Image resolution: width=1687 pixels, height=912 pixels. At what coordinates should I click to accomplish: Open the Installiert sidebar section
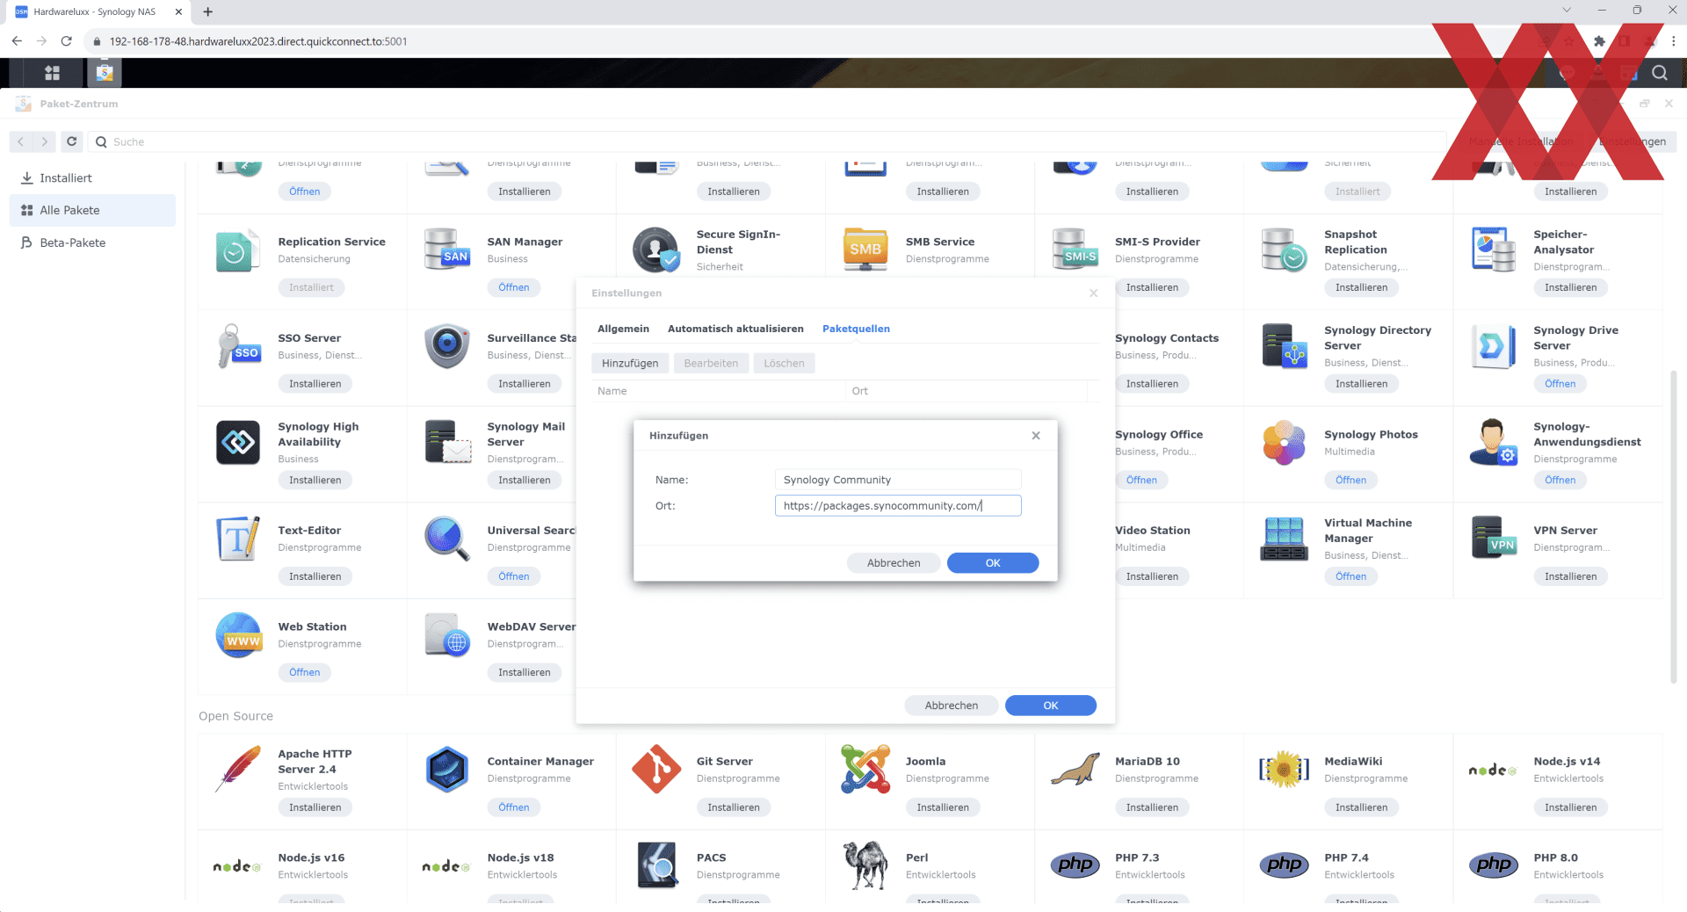(92, 177)
